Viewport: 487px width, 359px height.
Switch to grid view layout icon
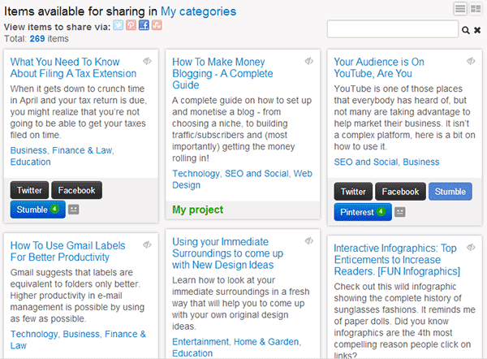click(x=475, y=9)
